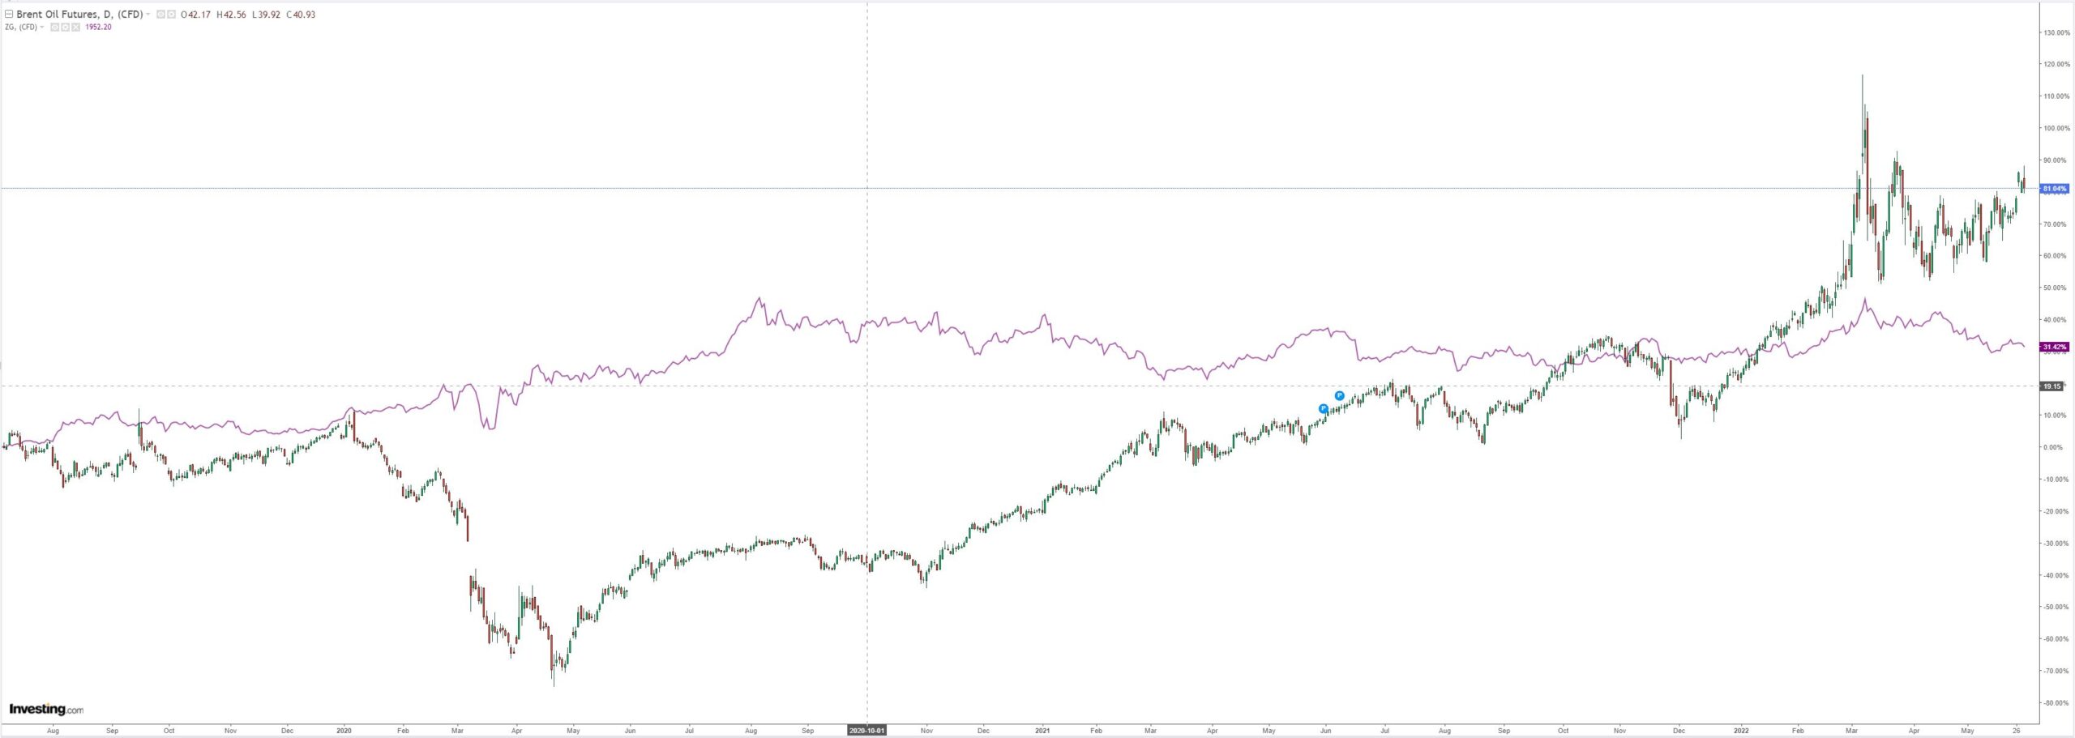The height and width of the screenshot is (738, 2075).
Task: Click the high value H42.56
Action: pos(231,15)
